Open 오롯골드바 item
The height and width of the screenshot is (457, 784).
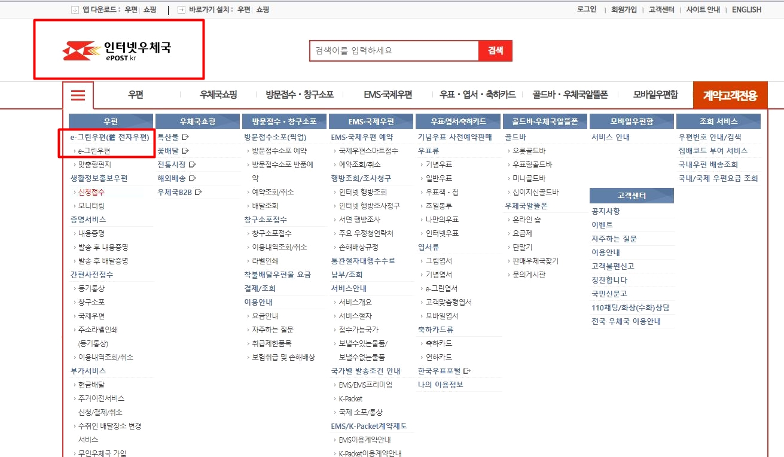(x=529, y=151)
